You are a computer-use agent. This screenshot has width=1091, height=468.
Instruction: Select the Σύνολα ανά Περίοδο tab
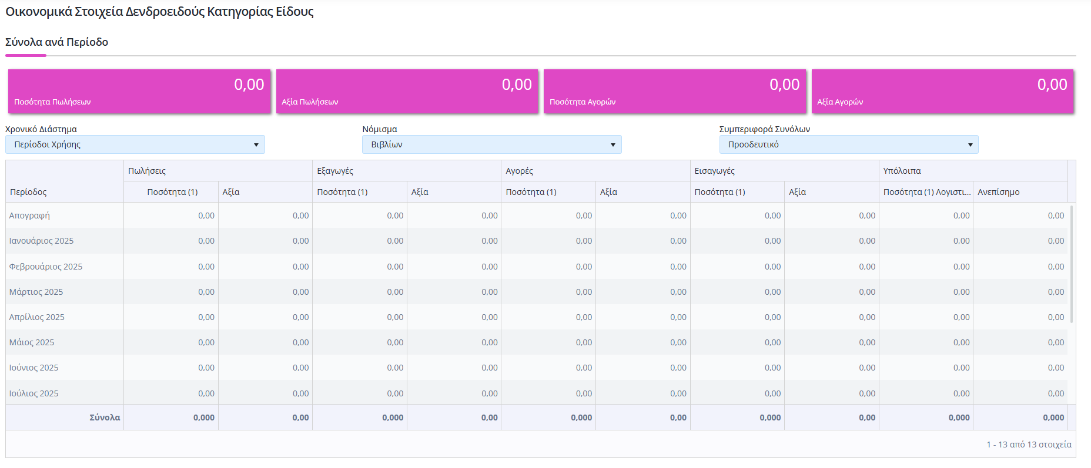56,42
